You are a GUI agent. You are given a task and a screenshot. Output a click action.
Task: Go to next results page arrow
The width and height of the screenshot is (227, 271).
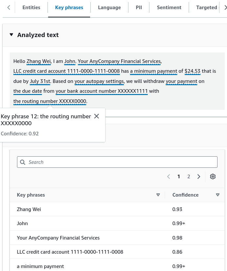pos(199,176)
